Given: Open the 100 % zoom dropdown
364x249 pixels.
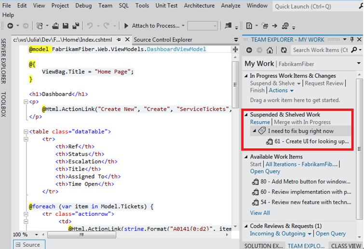Looking at the screenshot, I should point(37,235).
